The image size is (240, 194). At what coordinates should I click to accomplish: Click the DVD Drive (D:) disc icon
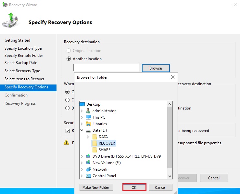[88, 156]
